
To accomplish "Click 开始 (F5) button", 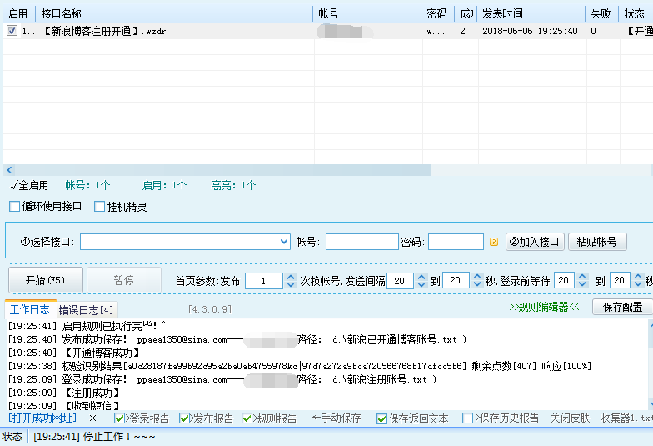I will click(45, 280).
